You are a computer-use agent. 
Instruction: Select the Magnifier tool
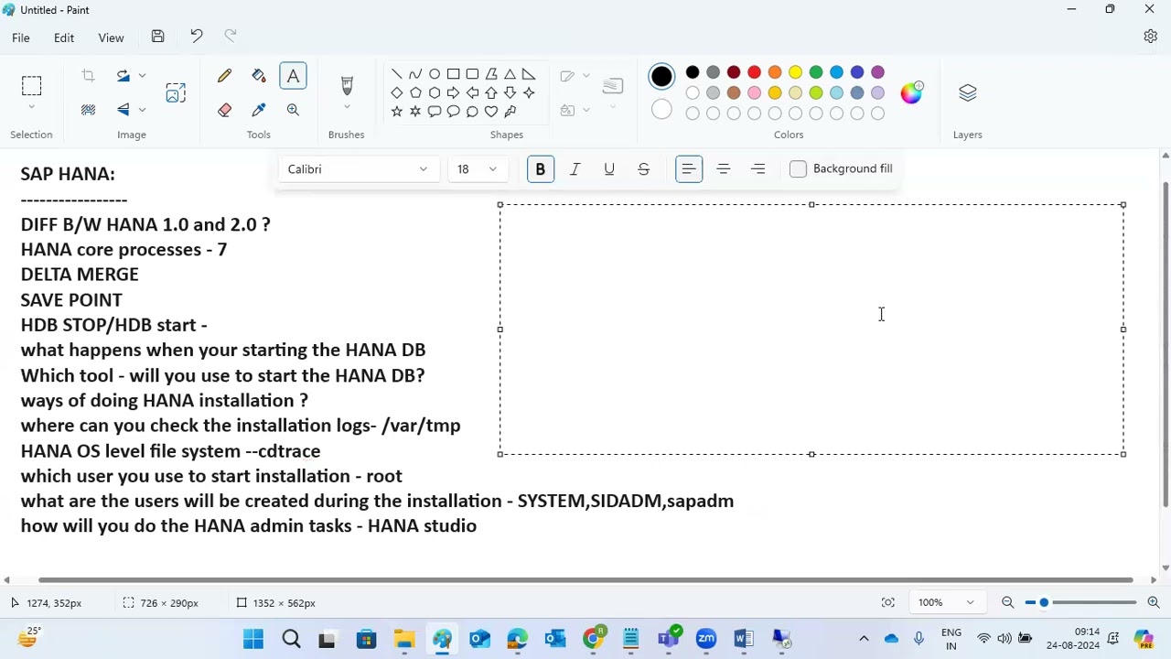(293, 110)
